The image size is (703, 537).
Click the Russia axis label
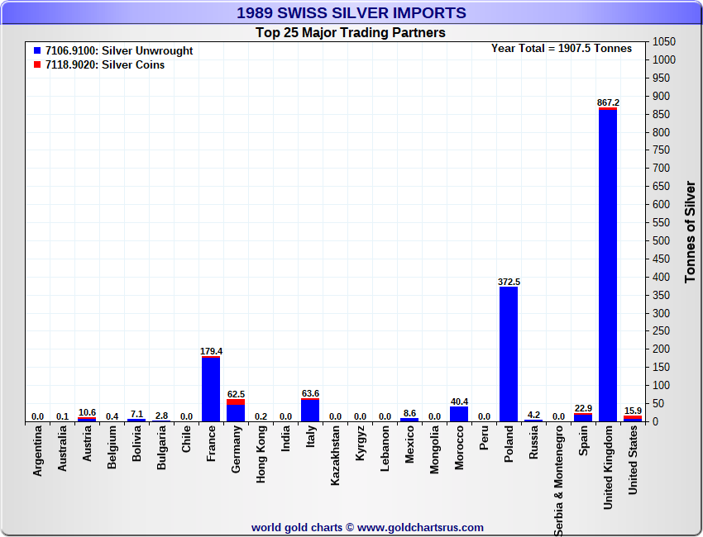coord(533,442)
